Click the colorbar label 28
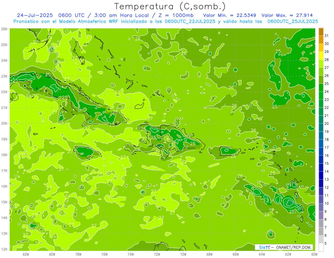 (x=327, y=60)
